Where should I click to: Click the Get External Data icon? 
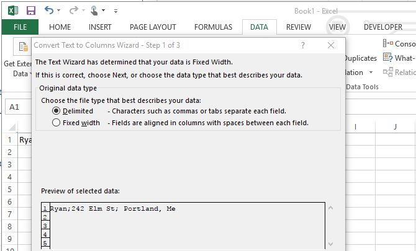[x=23, y=47]
